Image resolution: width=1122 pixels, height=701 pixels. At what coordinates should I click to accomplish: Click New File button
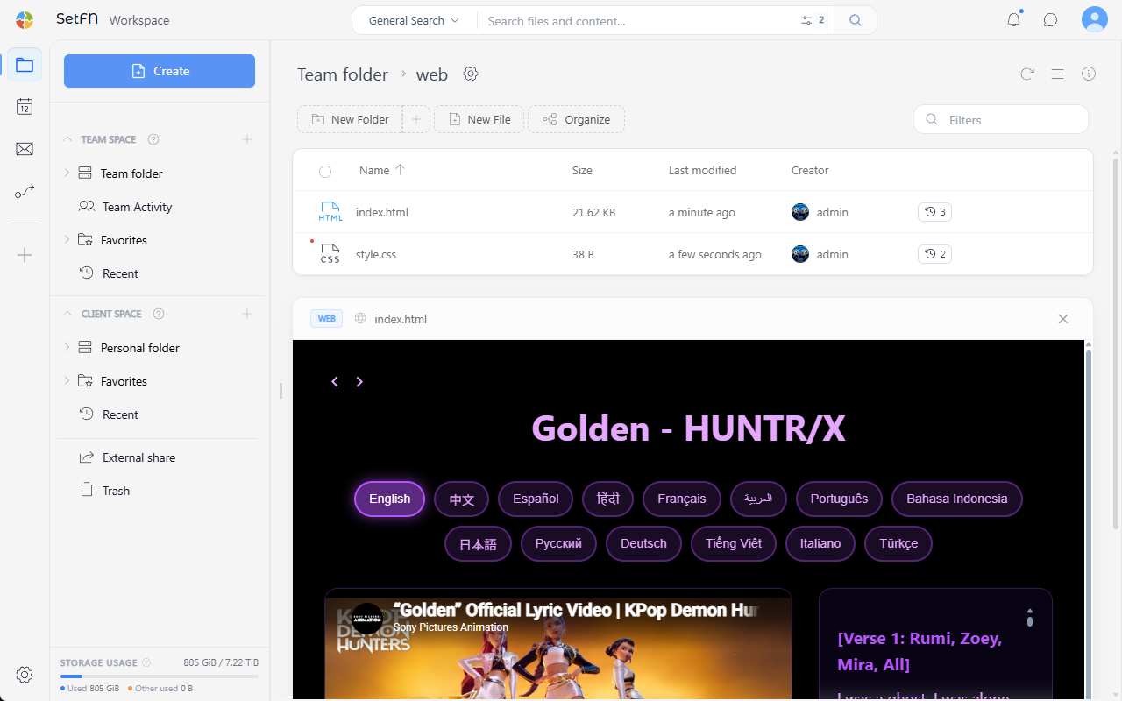click(479, 119)
